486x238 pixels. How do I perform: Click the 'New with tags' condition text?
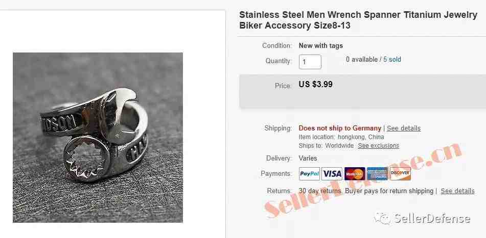pos(321,46)
